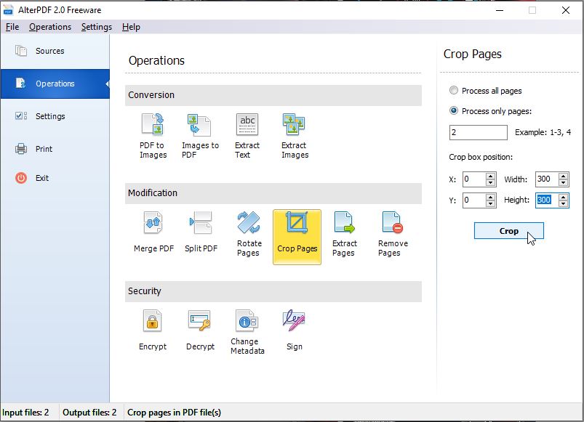Click the page range input field
The height and width of the screenshot is (422, 584).
(x=479, y=132)
